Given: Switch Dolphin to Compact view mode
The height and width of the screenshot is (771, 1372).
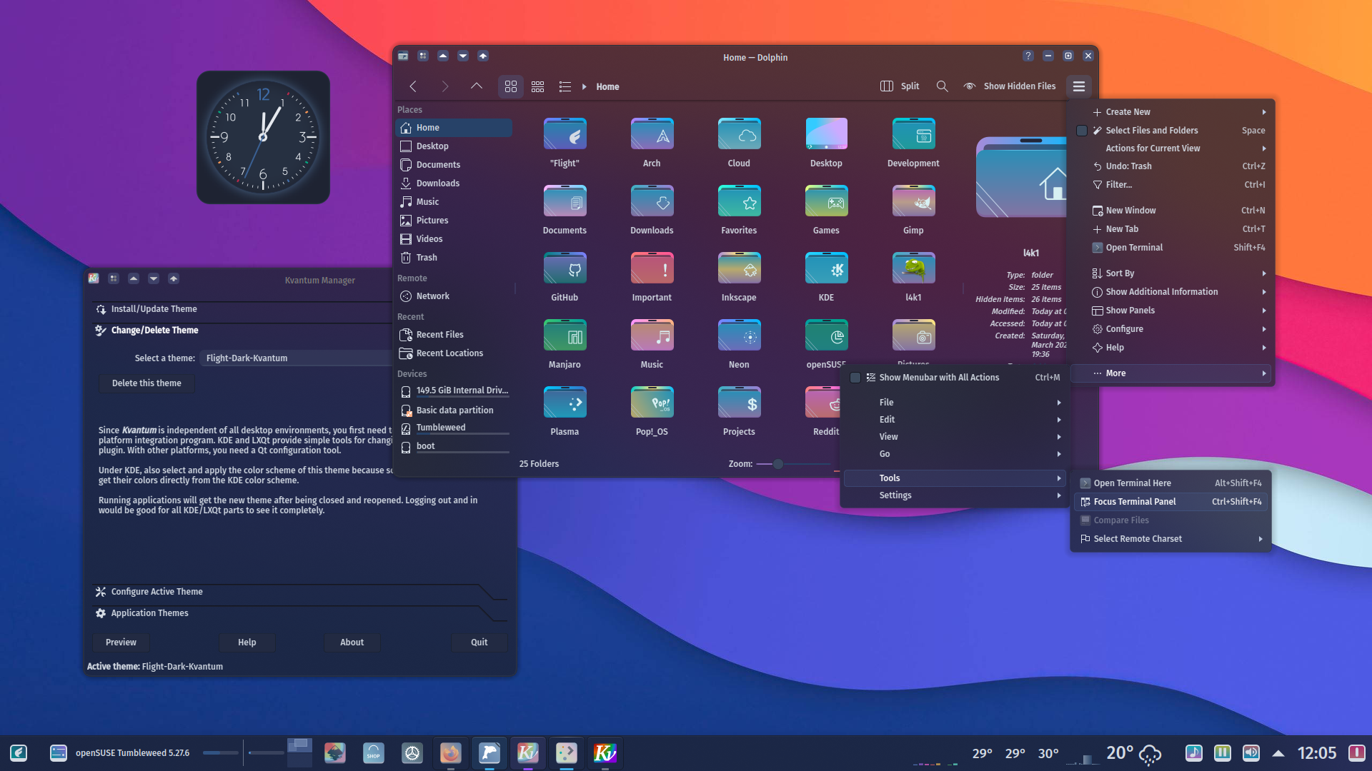Looking at the screenshot, I should click(x=538, y=86).
